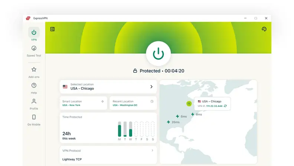
Task: Click the green Chicago map marker
Action: click(189, 103)
